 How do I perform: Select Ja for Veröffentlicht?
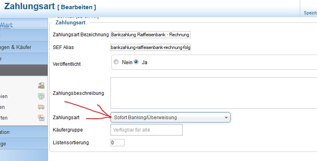[136, 62]
